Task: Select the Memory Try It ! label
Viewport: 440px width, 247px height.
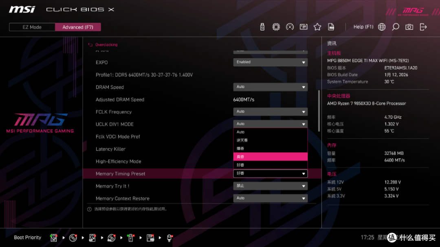Action: 112,186
